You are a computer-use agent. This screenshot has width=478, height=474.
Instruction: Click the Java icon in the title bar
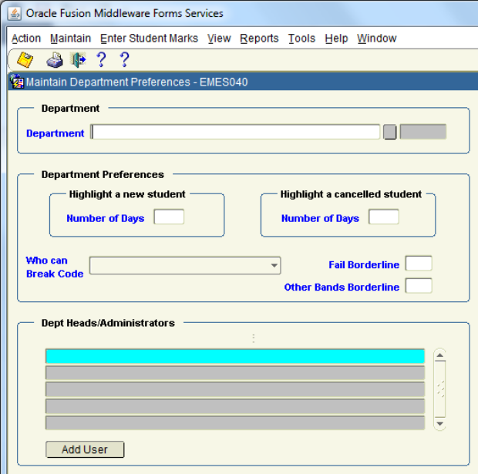14,13
